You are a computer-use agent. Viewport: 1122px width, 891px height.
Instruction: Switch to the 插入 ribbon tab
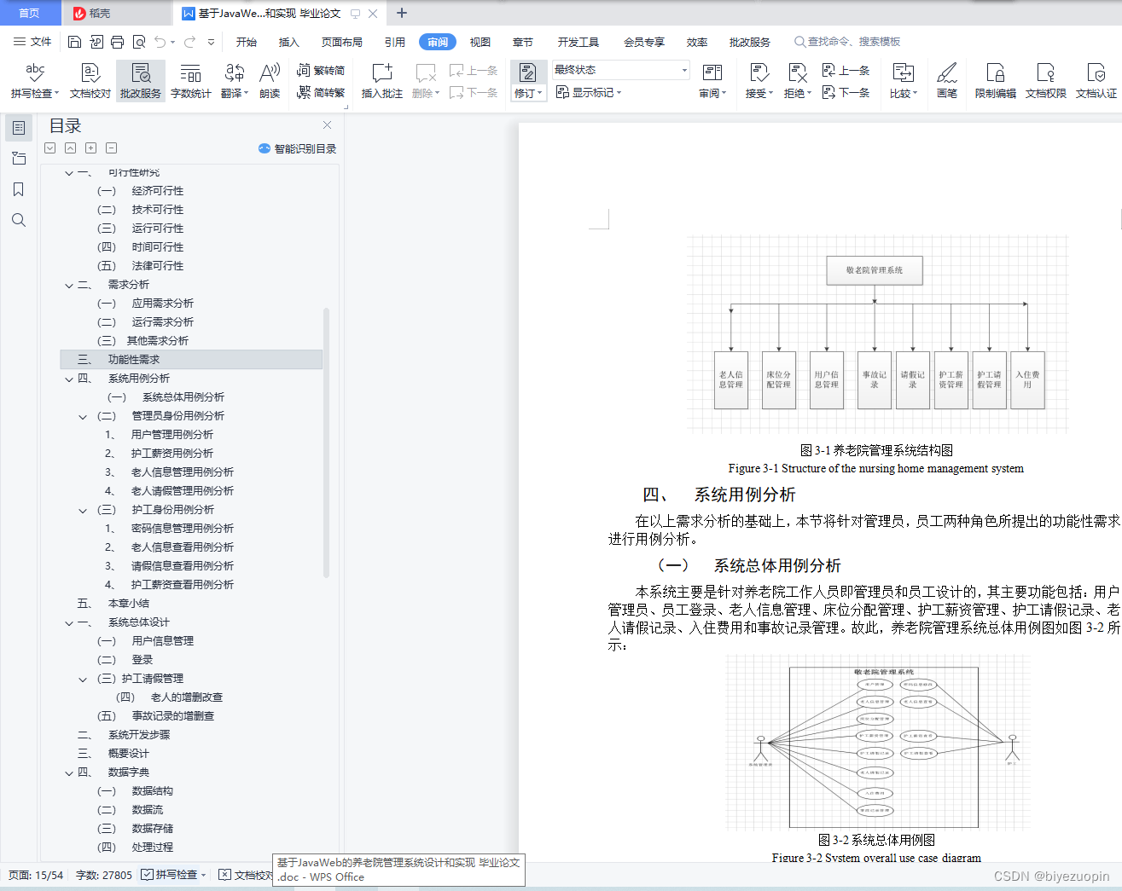click(x=288, y=41)
